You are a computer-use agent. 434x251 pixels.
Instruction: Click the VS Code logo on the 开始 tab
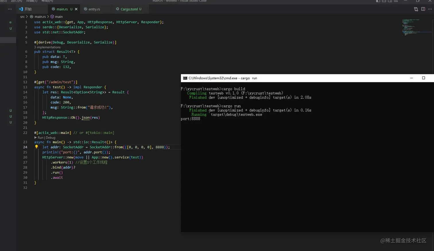(21, 9)
